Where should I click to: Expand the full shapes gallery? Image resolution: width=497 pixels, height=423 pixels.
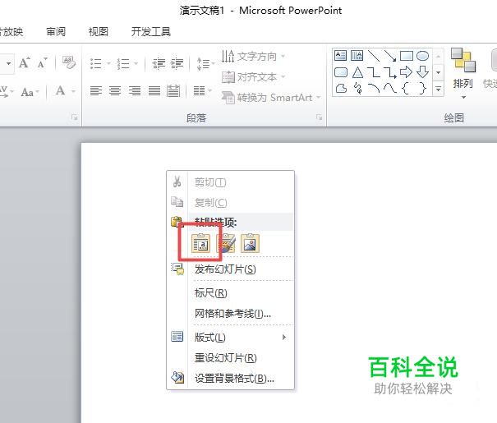click(x=439, y=89)
